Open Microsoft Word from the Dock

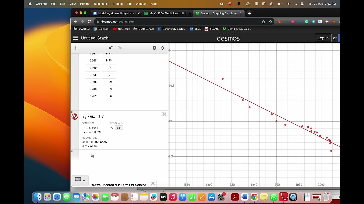point(245,197)
